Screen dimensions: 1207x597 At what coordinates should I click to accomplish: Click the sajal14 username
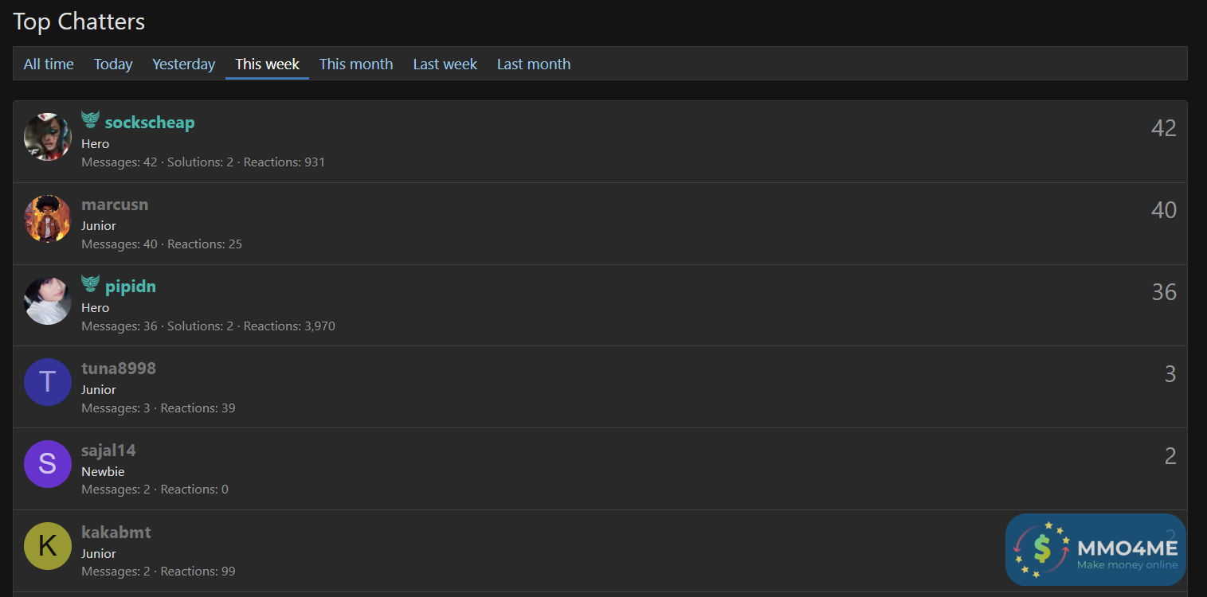pos(108,451)
